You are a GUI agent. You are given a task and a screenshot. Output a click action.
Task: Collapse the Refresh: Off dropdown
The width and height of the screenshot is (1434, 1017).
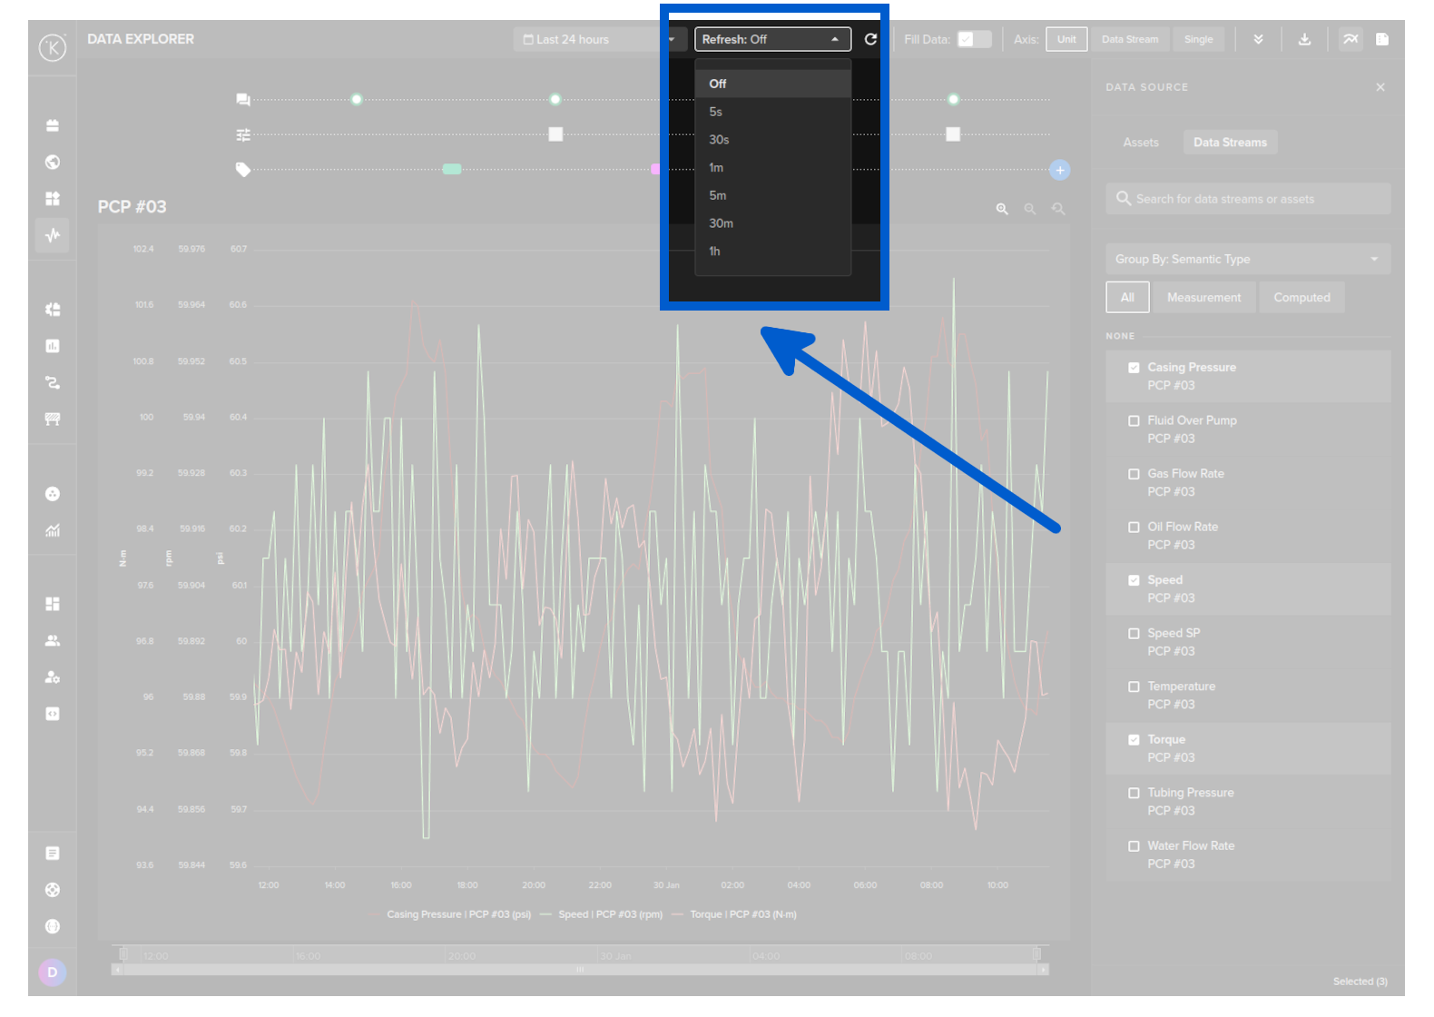coord(772,39)
